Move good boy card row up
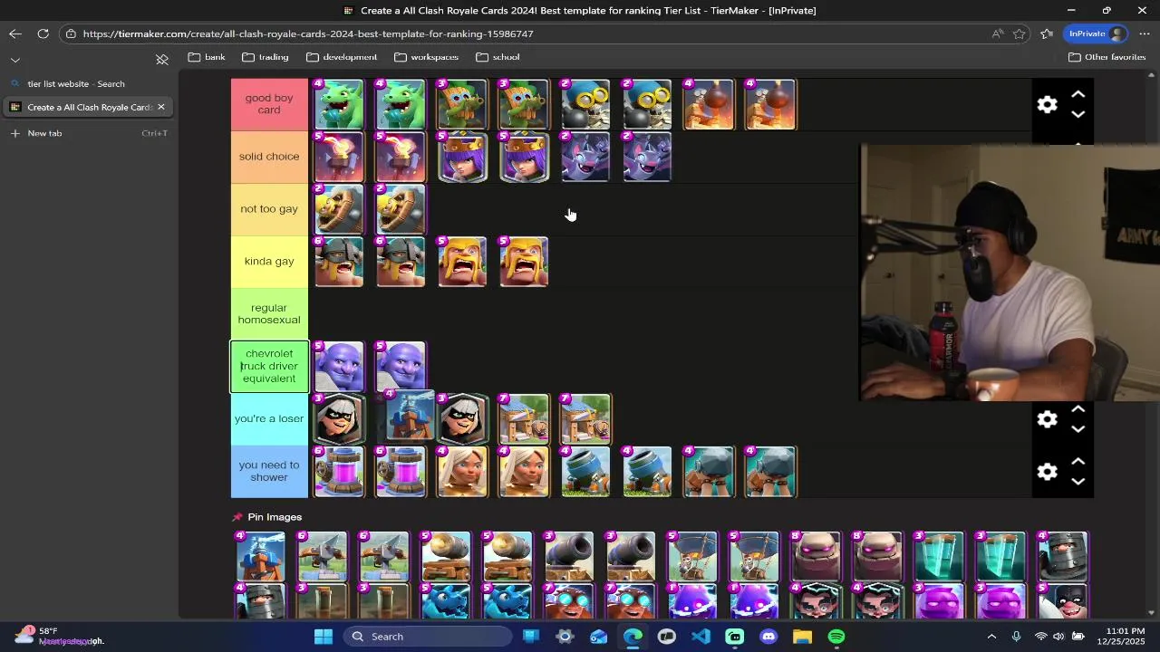Screen dimensions: 1160x652 coord(1078,94)
